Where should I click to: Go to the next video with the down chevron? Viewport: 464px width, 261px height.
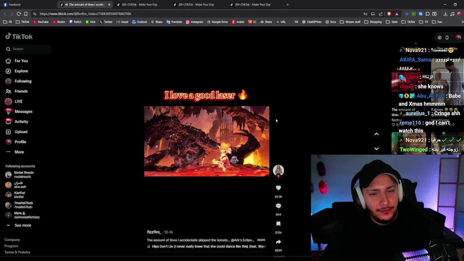tap(376, 149)
